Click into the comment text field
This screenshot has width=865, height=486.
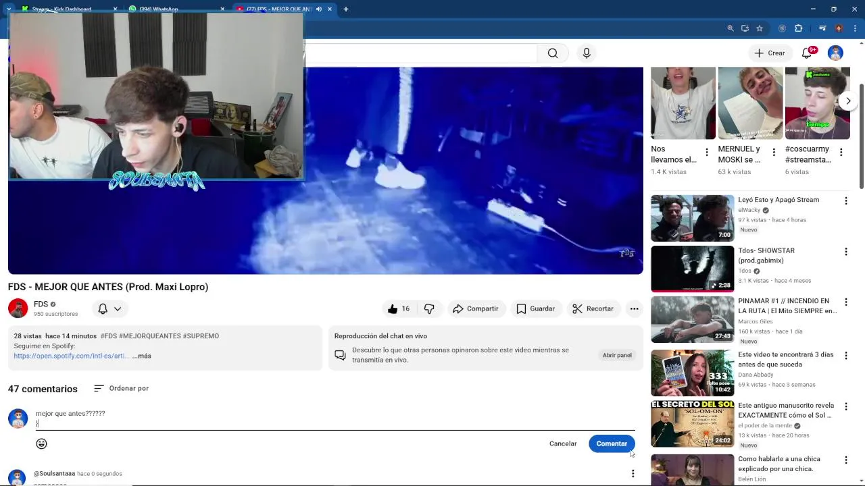[335, 418]
